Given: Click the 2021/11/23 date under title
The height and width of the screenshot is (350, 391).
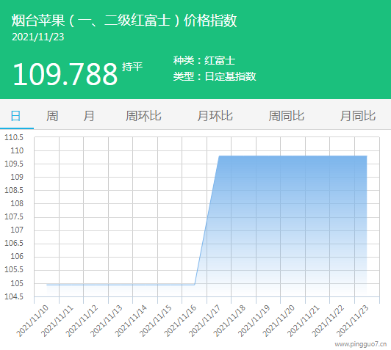Looking at the screenshot, I should 38,37.
